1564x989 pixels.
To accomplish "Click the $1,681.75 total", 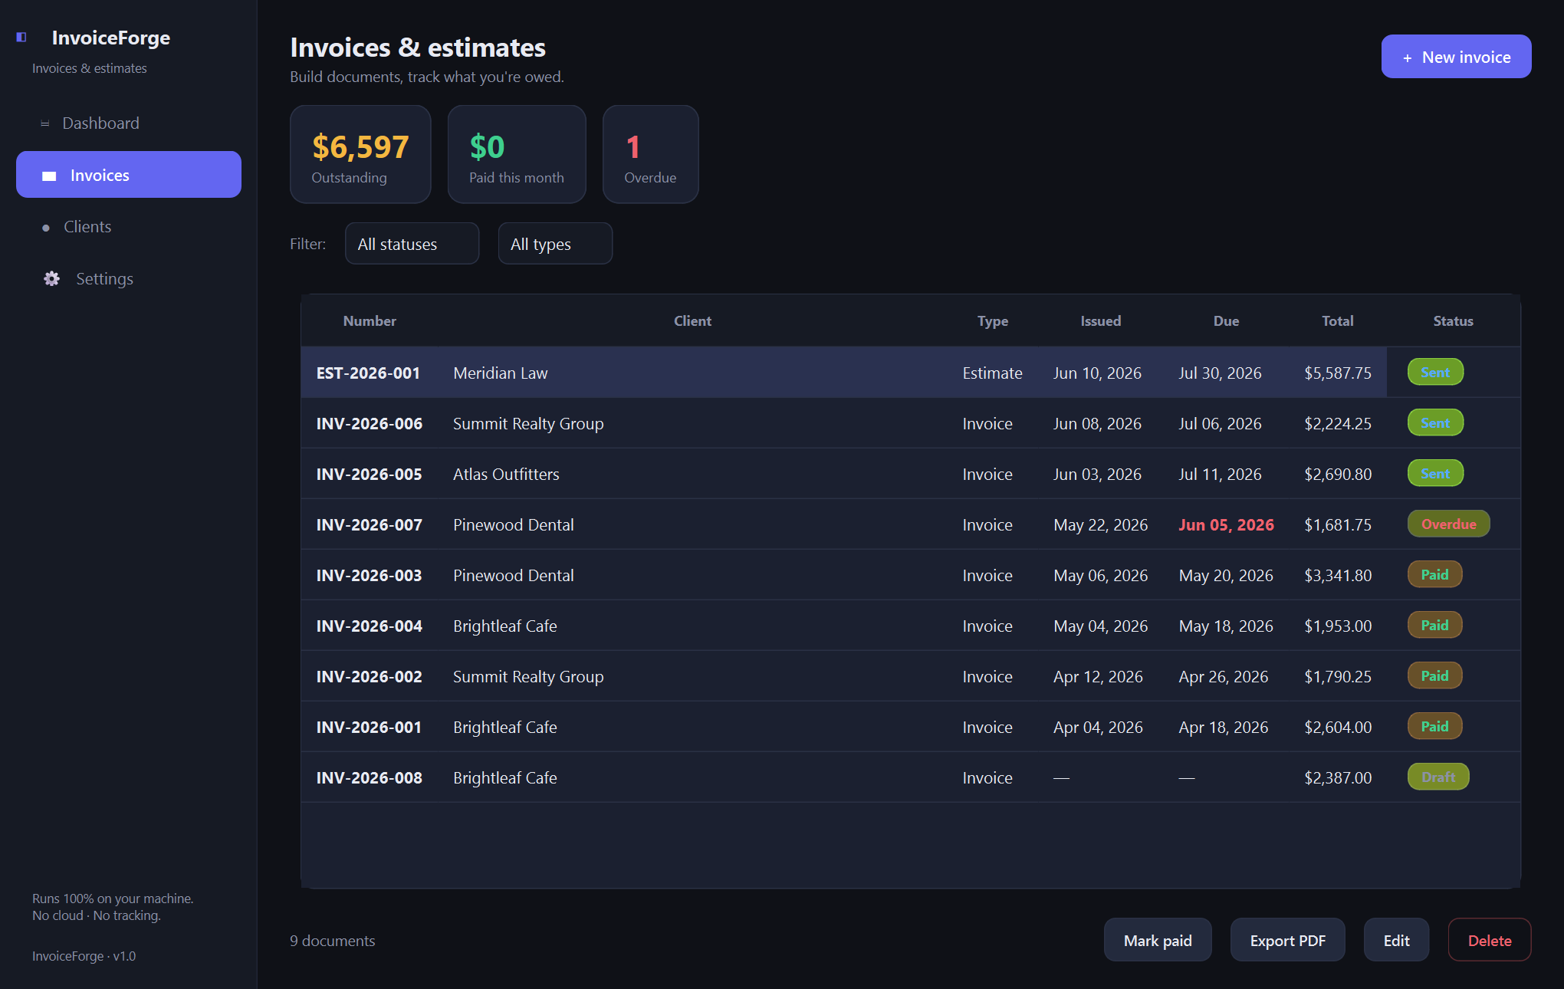I will coord(1337,525).
